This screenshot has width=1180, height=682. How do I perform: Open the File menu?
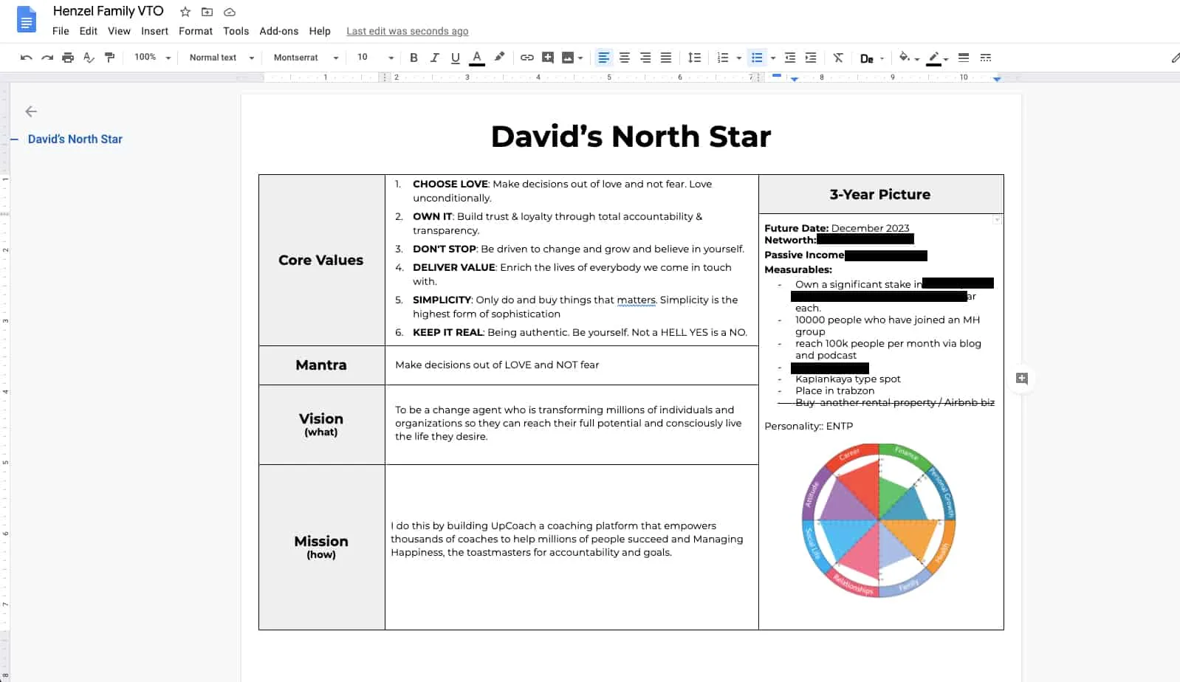click(x=61, y=31)
